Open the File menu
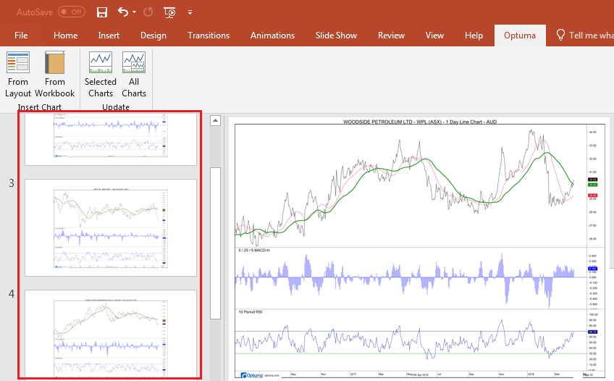Viewport: 614px width, 381px height. [x=21, y=35]
